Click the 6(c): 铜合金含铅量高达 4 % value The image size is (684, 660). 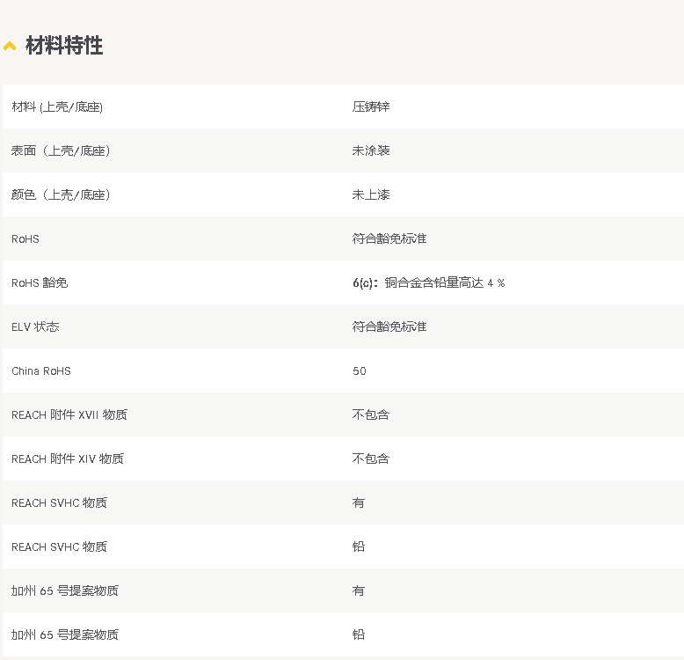[429, 282]
